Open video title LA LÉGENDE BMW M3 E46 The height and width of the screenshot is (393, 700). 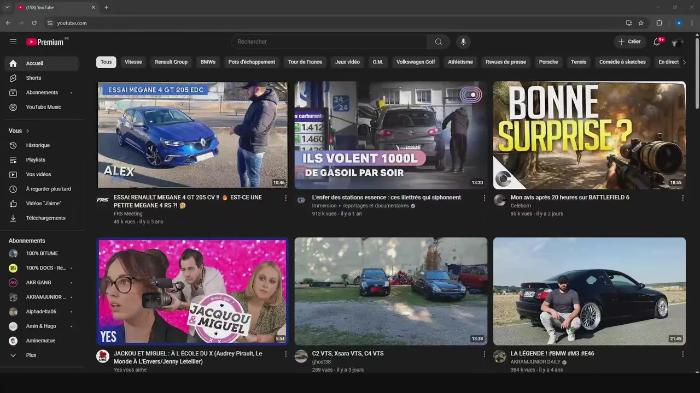click(x=552, y=354)
